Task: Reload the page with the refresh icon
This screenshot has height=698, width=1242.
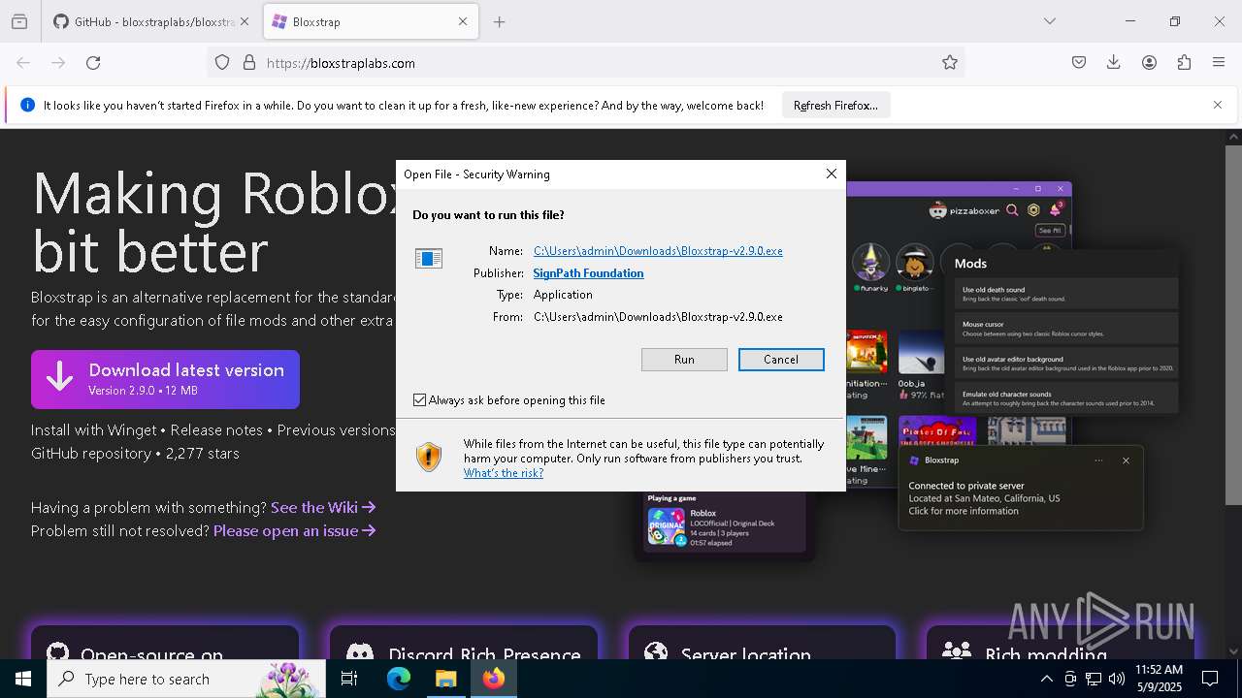Action: tap(93, 63)
